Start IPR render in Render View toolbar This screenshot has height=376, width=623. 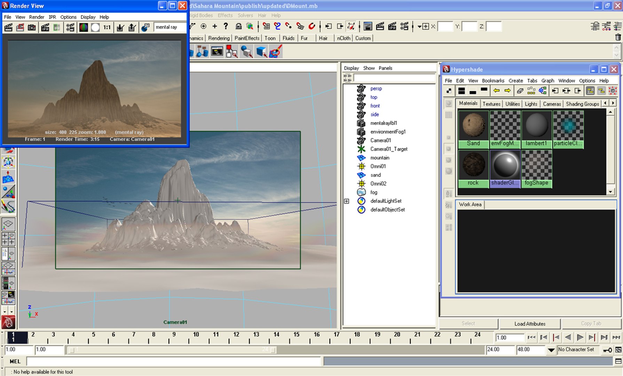click(x=45, y=27)
